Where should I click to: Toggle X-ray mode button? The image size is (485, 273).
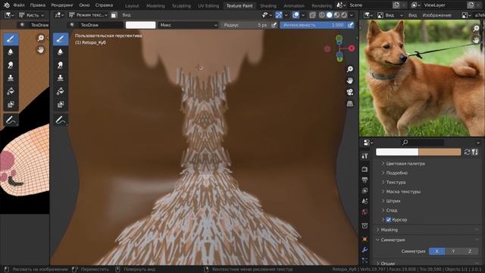click(312, 15)
